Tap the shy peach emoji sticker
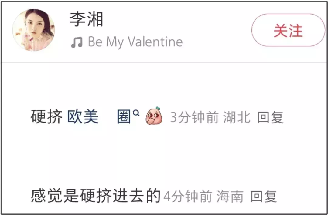 pos(154,116)
